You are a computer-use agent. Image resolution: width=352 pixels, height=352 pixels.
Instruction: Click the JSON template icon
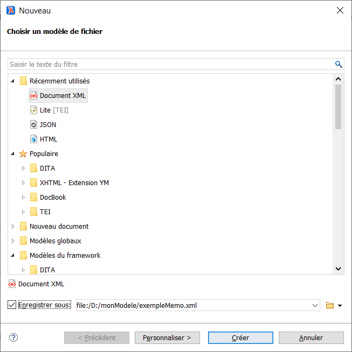coord(33,125)
